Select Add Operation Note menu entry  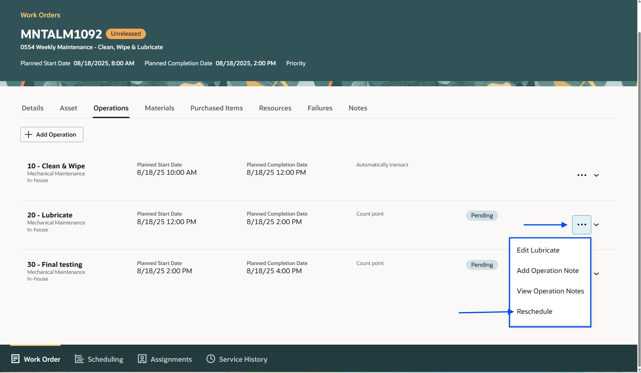(548, 271)
